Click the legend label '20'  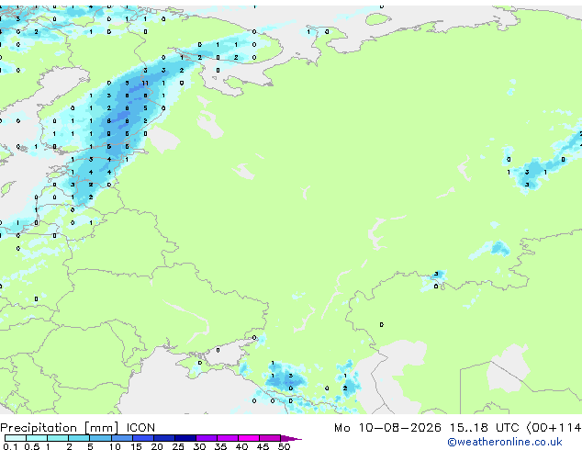tap(157, 446)
